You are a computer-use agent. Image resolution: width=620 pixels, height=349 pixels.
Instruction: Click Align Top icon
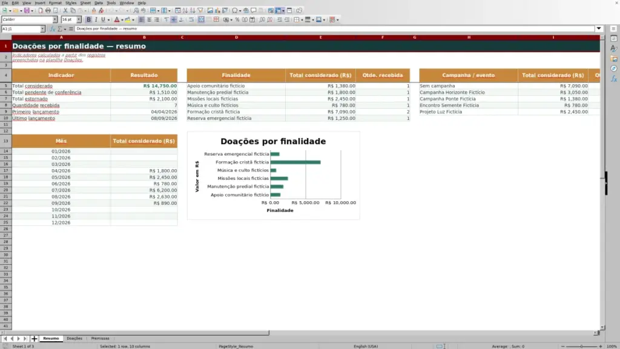coord(167,19)
